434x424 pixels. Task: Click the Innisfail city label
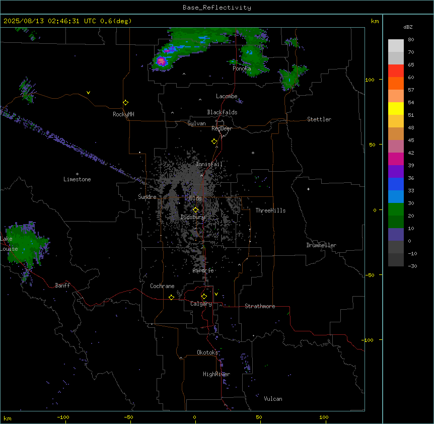(x=209, y=164)
